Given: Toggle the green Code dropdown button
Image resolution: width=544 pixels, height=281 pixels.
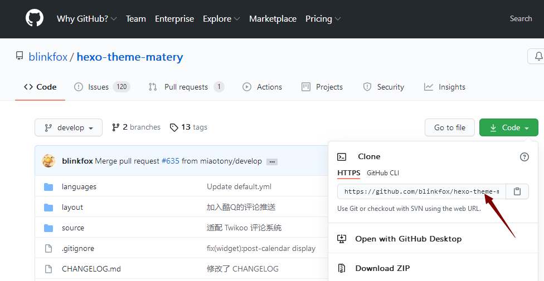Looking at the screenshot, I should tap(509, 127).
